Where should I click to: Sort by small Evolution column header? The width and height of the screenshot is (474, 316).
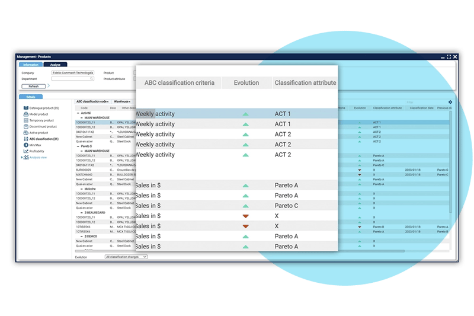click(360, 108)
